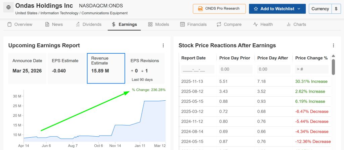Click the star icon in Add to Watchlist
344x150 pixels.
(256, 9)
